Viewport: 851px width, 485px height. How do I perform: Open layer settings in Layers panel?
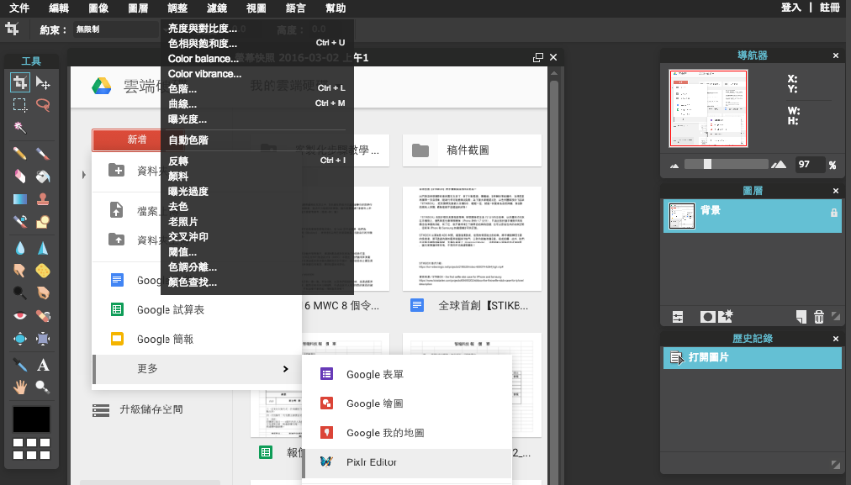(678, 317)
